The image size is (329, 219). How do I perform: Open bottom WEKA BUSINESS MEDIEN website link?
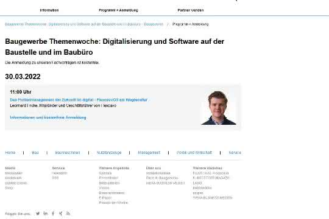[213, 198]
